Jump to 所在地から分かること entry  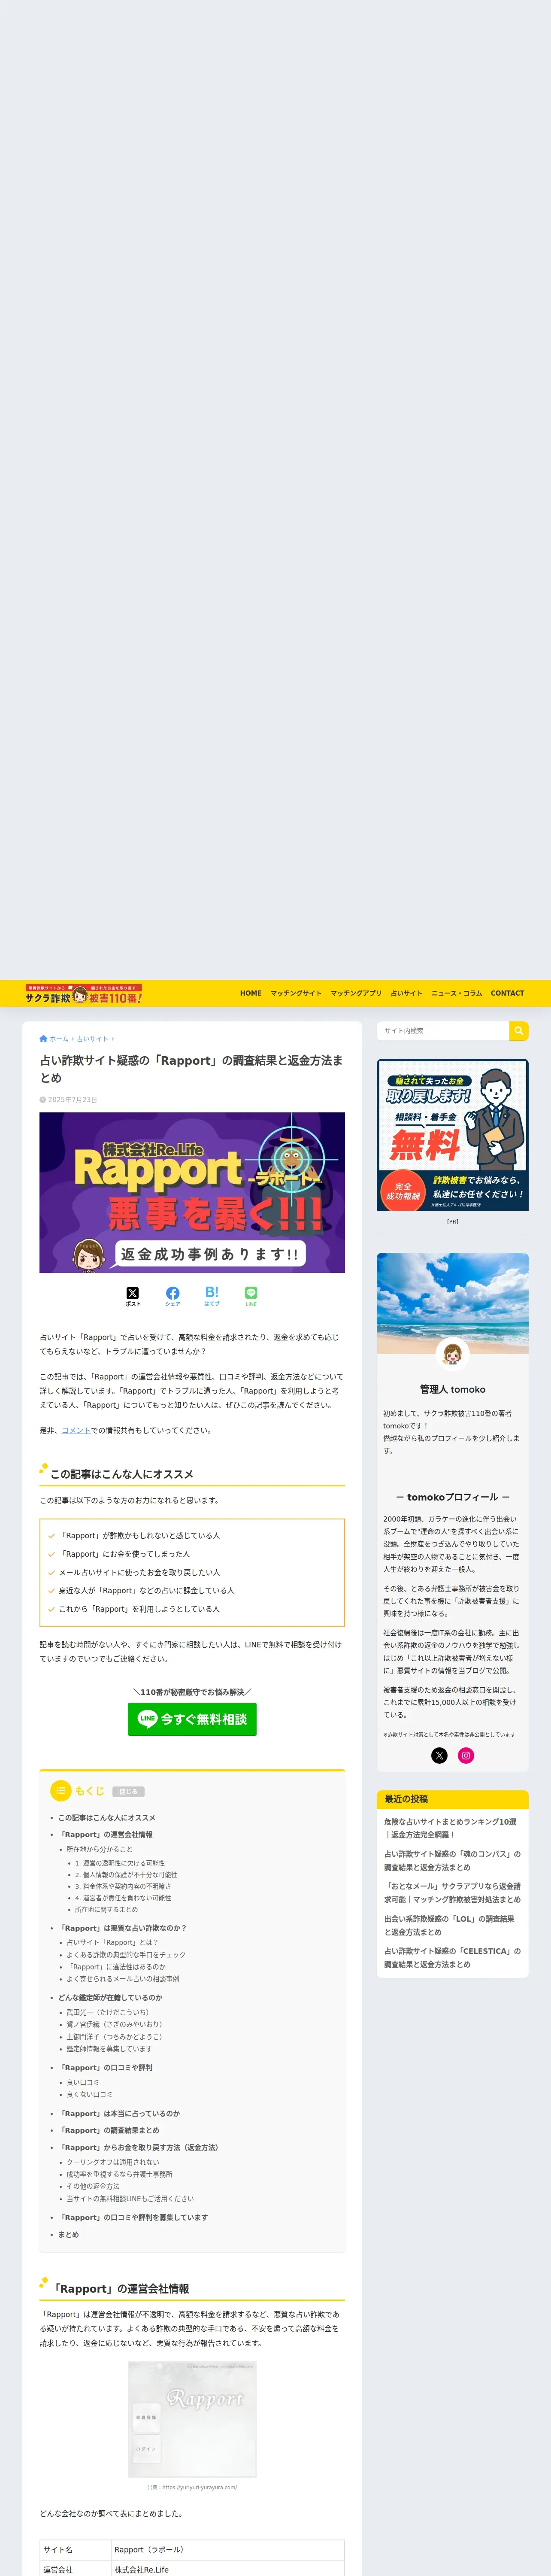(x=99, y=1850)
